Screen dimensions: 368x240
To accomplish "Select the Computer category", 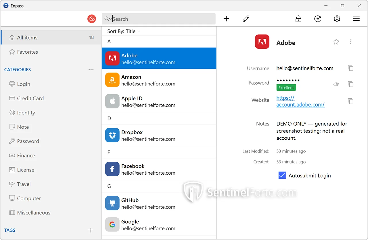I will (x=51, y=198).
